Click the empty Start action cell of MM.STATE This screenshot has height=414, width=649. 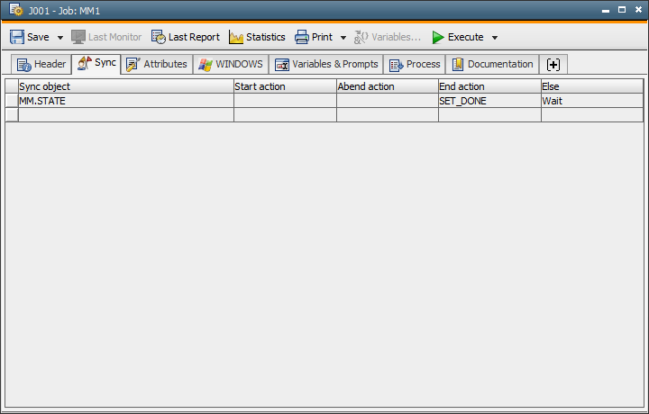pos(285,101)
